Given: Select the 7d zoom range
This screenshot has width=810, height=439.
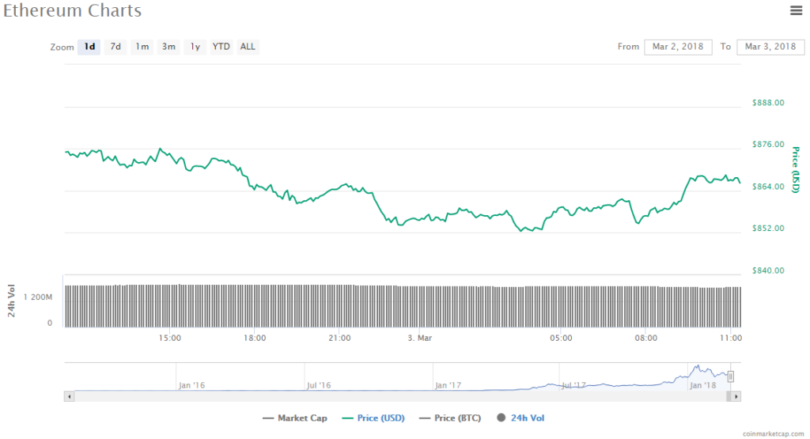Looking at the screenshot, I should pyautogui.click(x=115, y=47).
